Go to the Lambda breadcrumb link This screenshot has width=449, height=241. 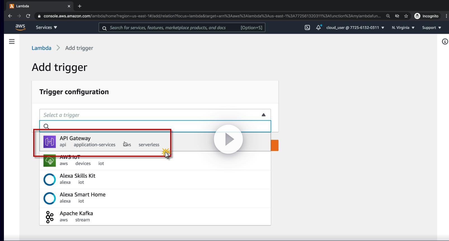(x=41, y=48)
